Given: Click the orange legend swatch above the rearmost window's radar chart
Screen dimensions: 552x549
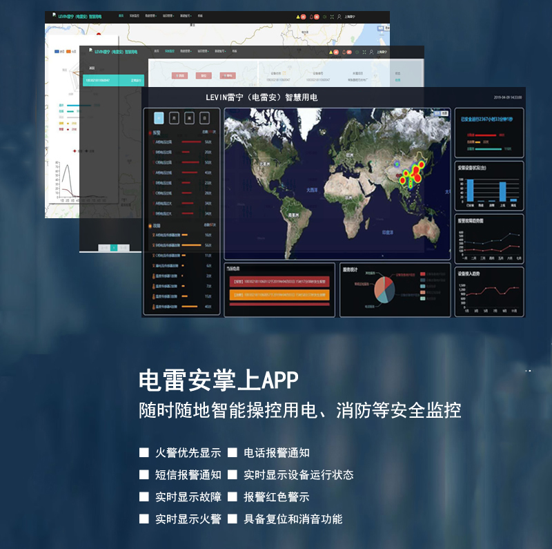Looking at the screenshot, I should pyautogui.click(x=68, y=51).
